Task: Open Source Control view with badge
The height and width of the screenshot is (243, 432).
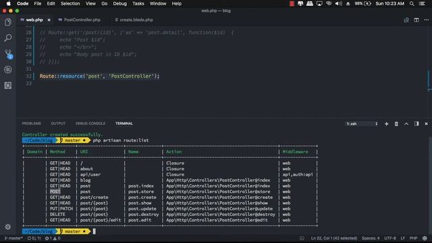Action: click(8, 54)
